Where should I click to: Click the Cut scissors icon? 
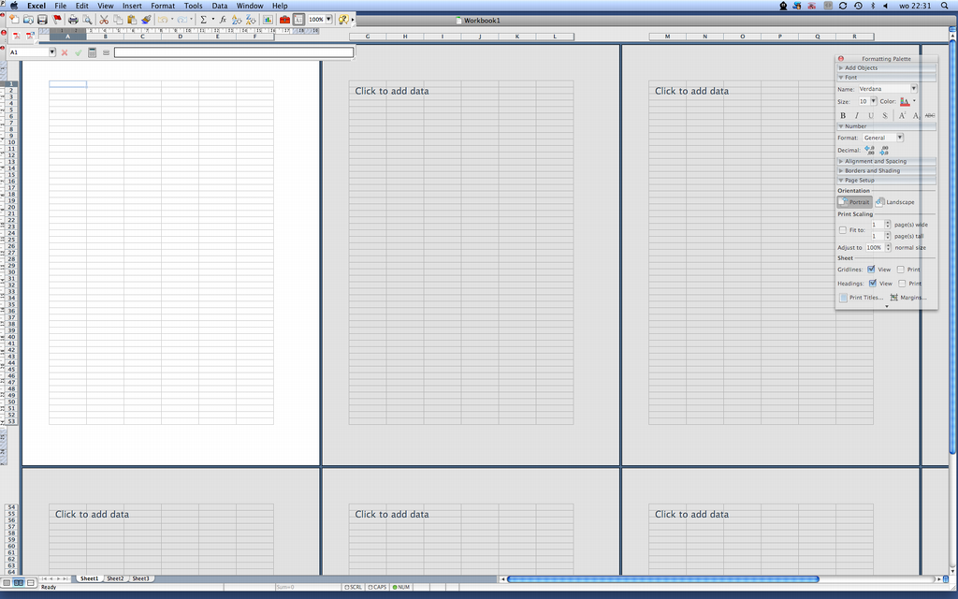(x=104, y=20)
